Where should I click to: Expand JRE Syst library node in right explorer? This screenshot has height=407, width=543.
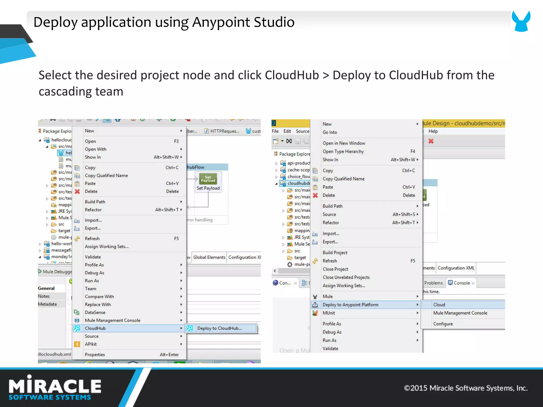[283, 237]
